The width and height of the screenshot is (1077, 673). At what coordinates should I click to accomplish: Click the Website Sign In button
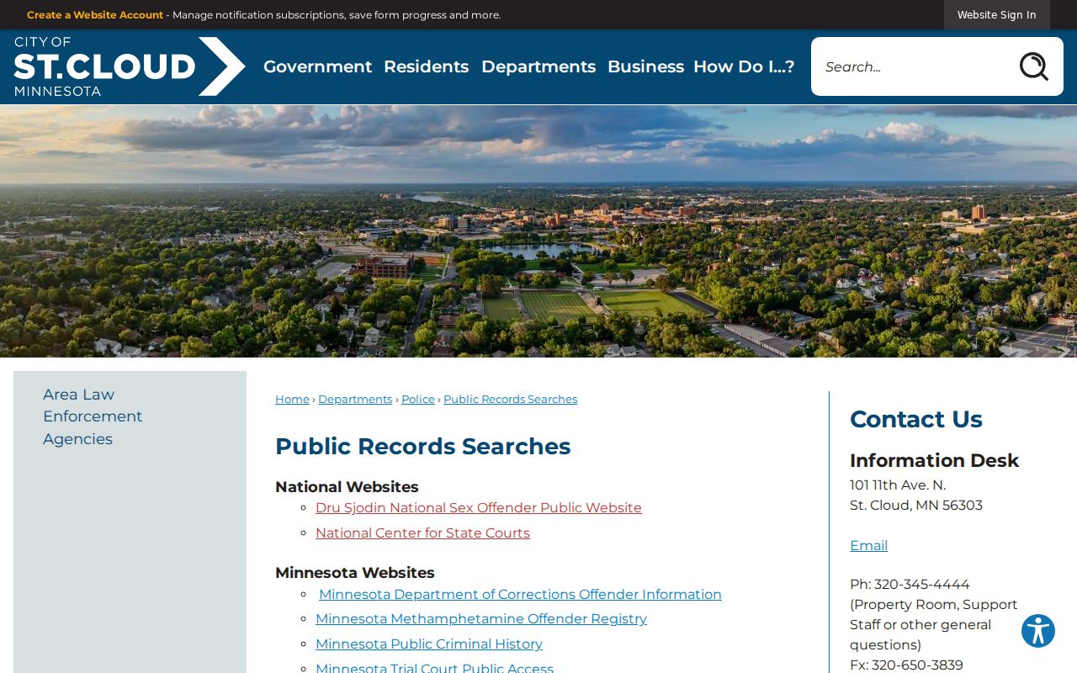tap(996, 14)
